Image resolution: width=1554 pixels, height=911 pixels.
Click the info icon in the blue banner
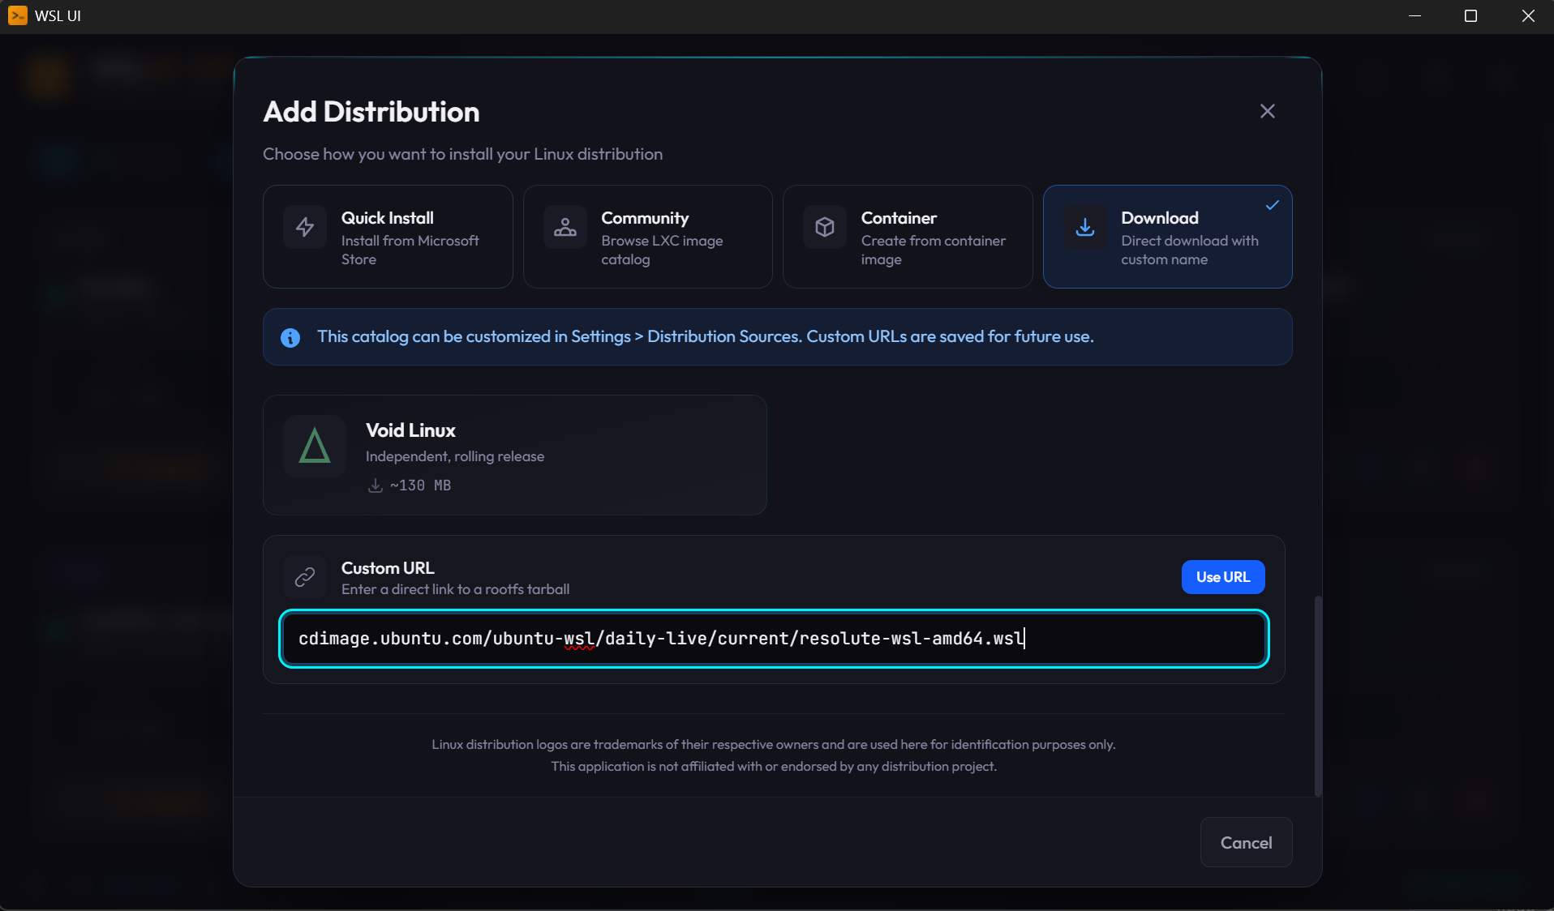point(290,337)
